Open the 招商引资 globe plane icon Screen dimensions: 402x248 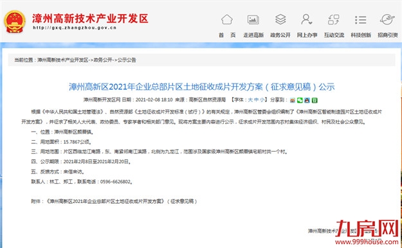pos(387,19)
